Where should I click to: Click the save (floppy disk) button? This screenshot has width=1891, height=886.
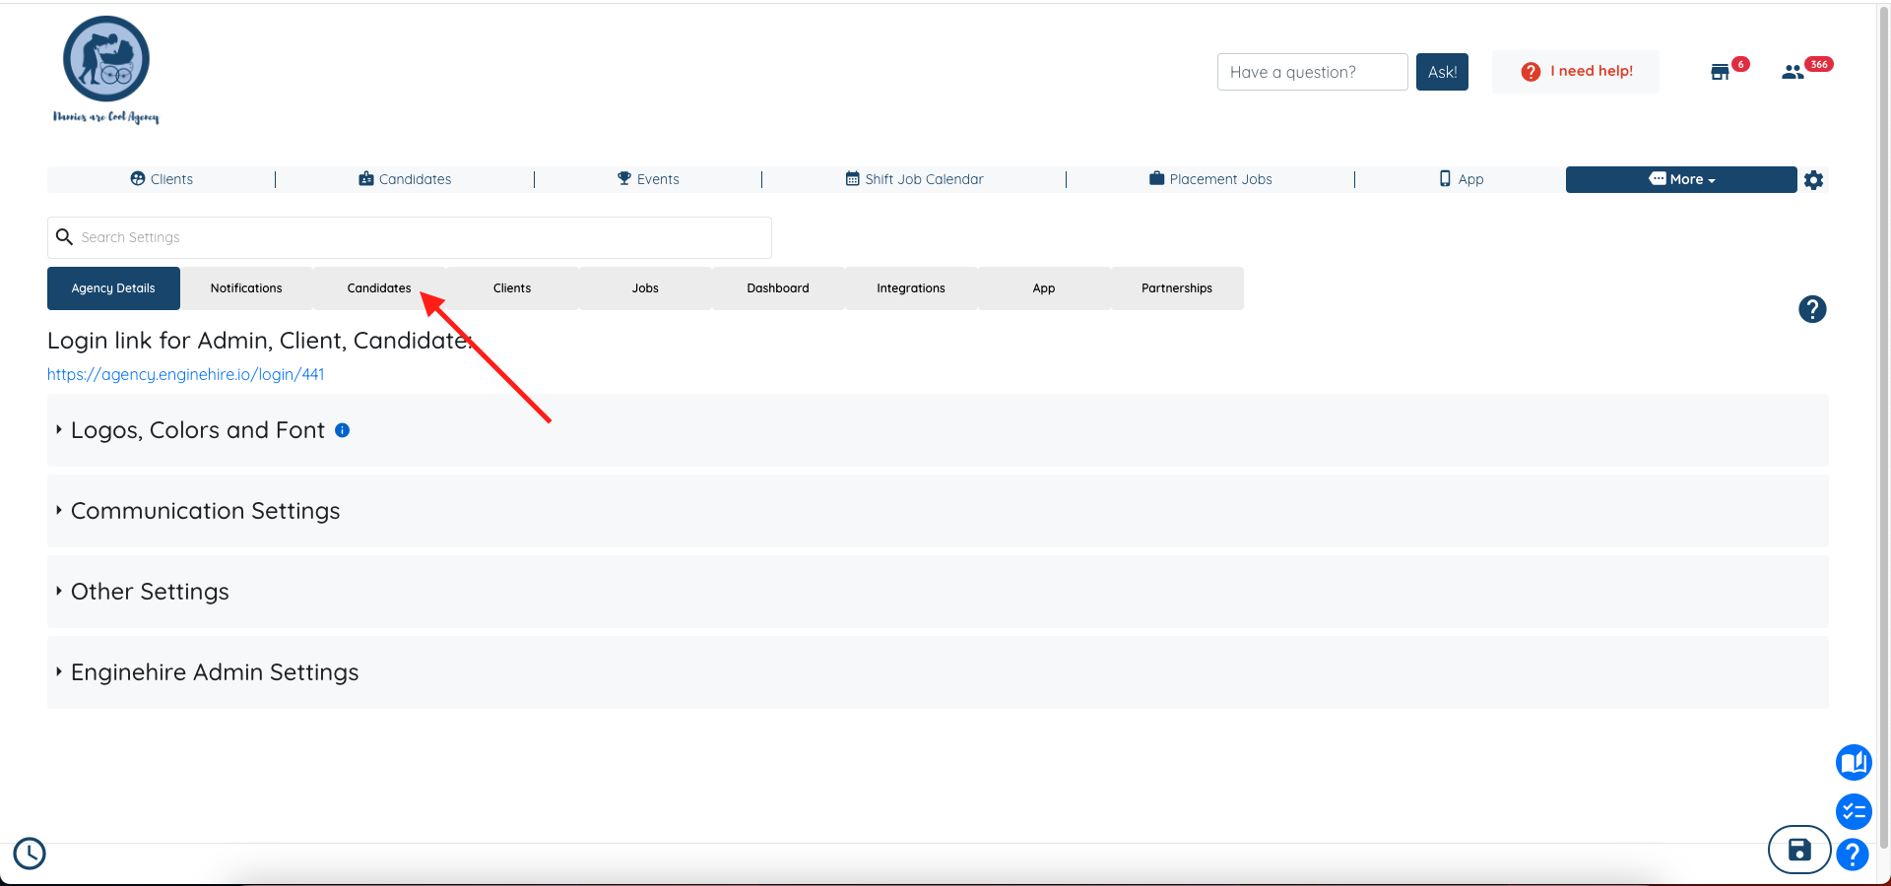(1799, 850)
